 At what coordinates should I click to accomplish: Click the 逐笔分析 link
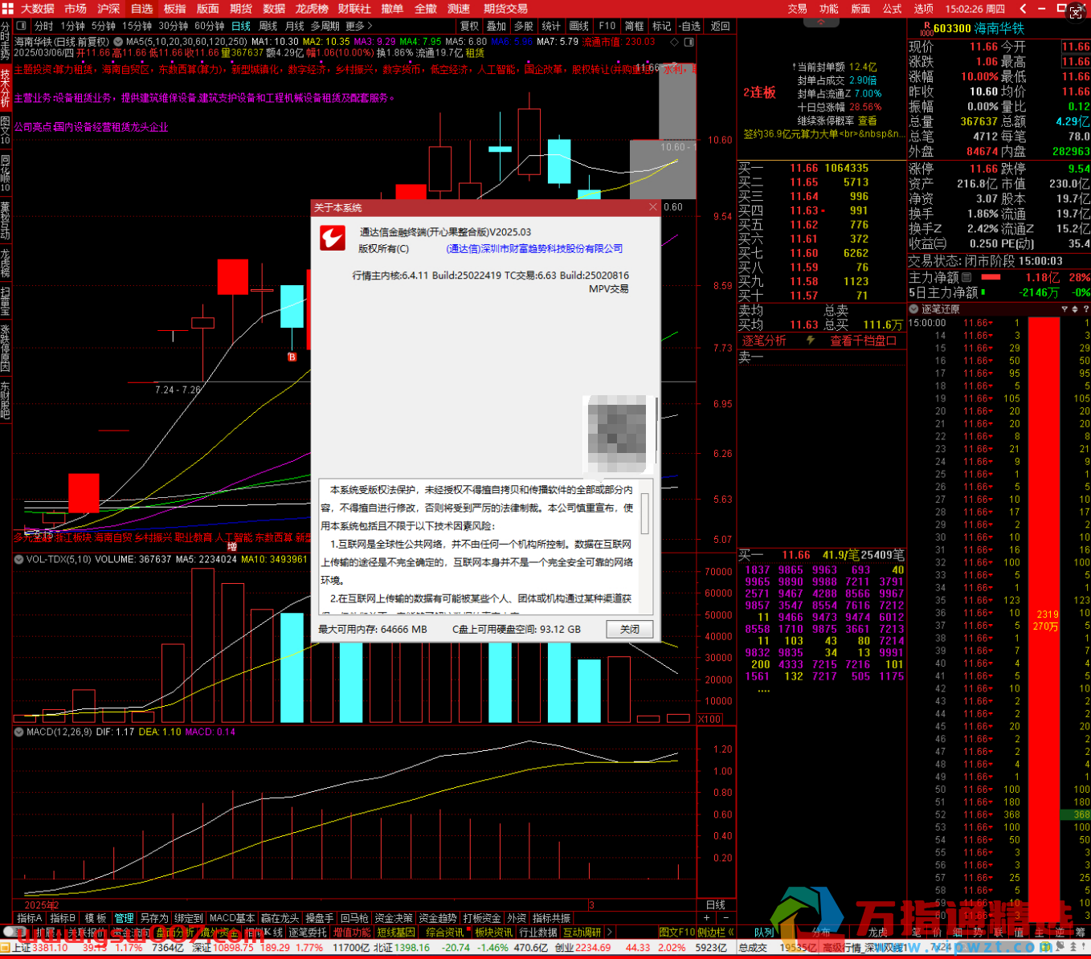coord(764,341)
